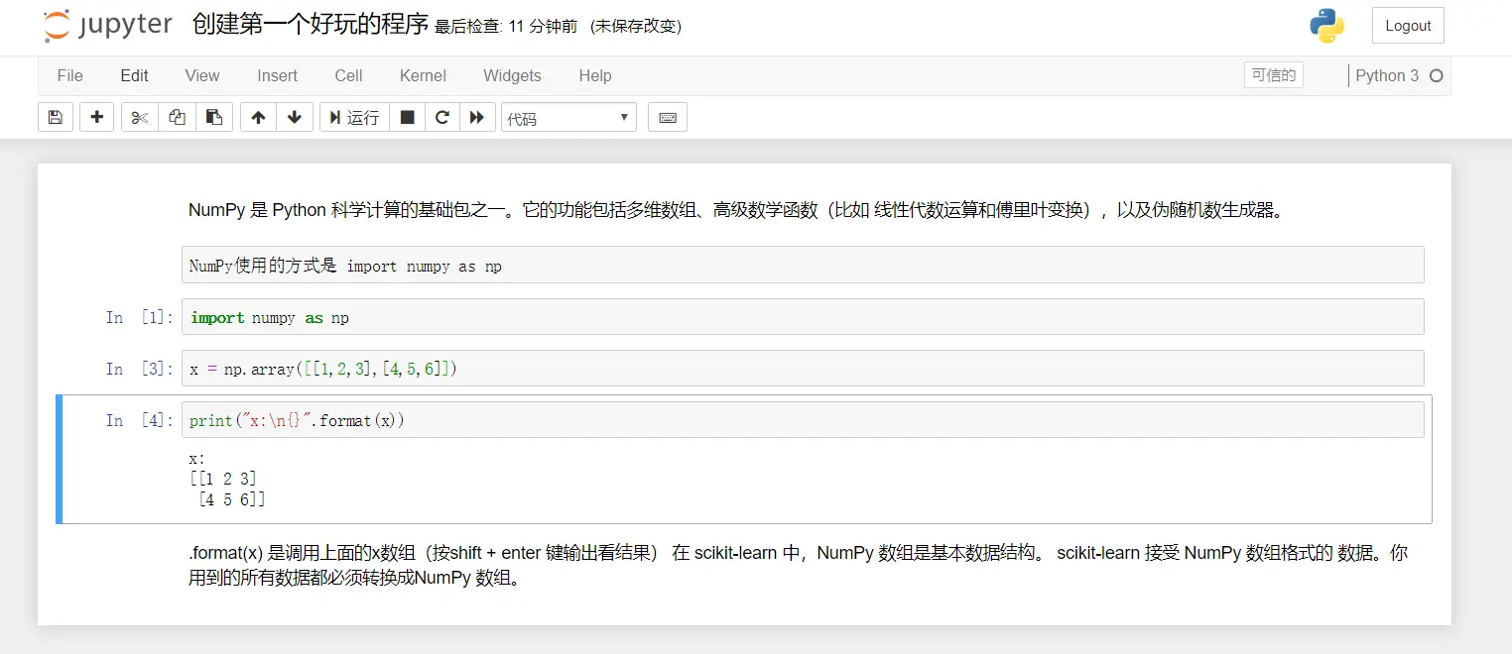Image resolution: width=1512 pixels, height=654 pixels.
Task: Click the kernel idle indicator circle
Action: pyautogui.click(x=1436, y=75)
